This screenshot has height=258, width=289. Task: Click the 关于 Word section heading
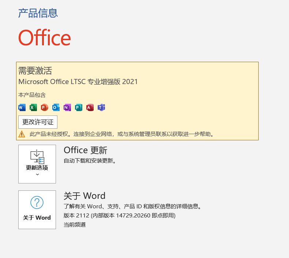pos(85,196)
